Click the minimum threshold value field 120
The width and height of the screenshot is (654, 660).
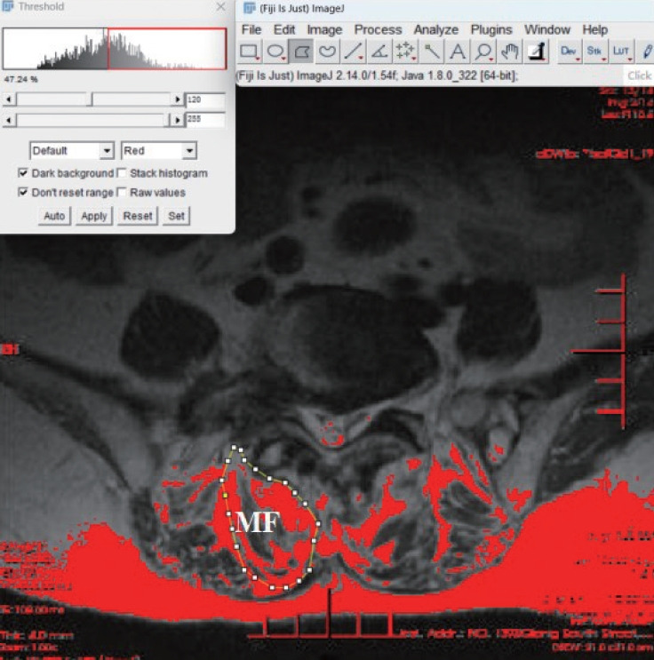205,99
